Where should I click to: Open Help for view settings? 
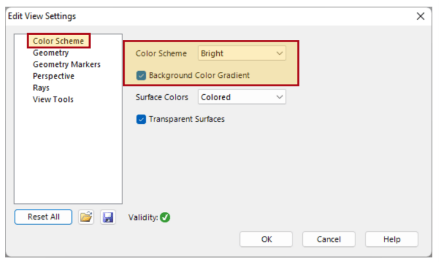(392, 240)
